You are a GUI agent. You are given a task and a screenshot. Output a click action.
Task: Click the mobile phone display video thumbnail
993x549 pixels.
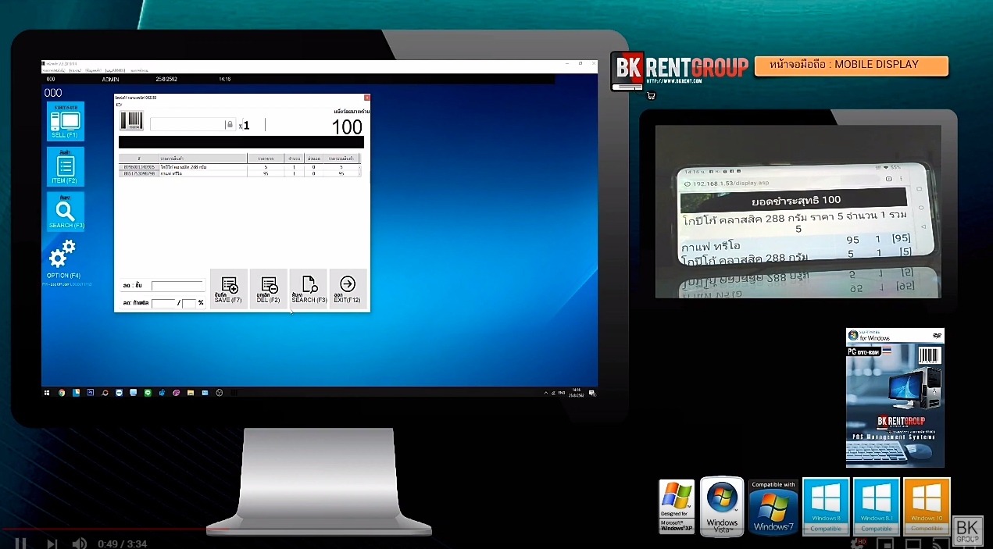click(x=798, y=212)
